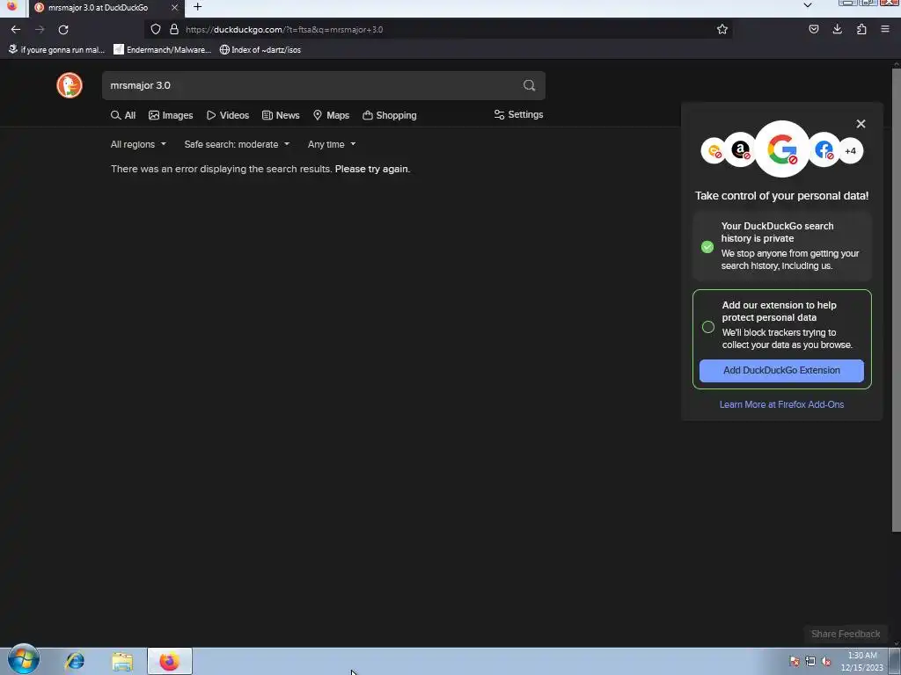Click the Facebook tracker icon in promo
The height and width of the screenshot is (675, 901).
824,150
